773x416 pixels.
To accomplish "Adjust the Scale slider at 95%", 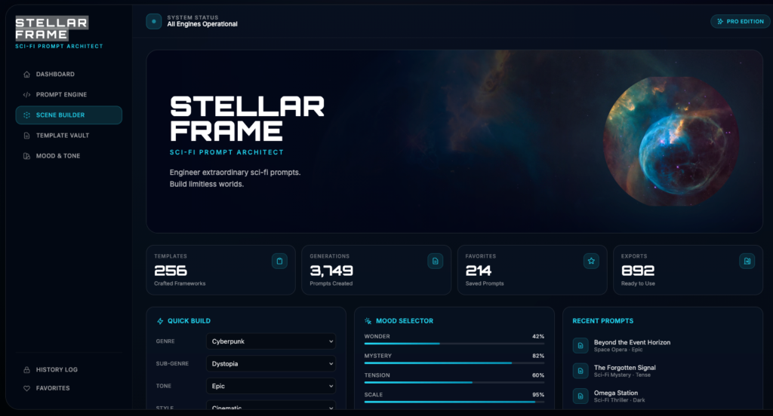I will tap(454, 402).
